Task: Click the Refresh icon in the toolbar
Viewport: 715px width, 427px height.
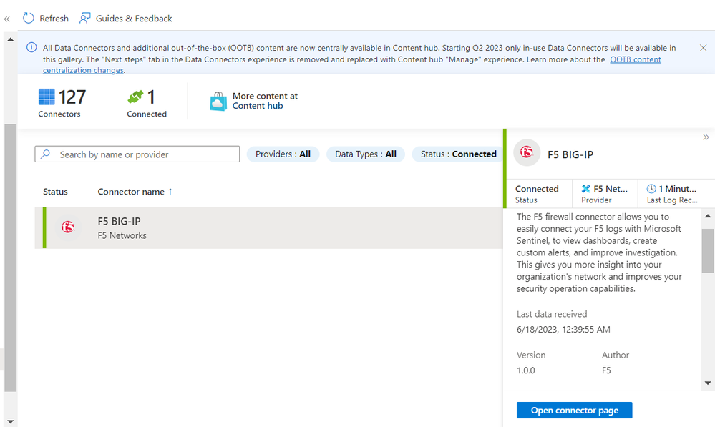Action: coord(29,18)
